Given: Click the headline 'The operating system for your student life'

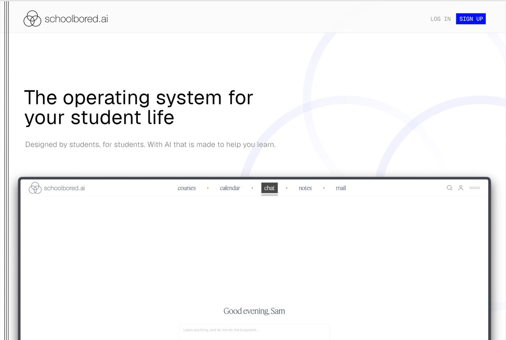Looking at the screenshot, I should click(x=139, y=108).
